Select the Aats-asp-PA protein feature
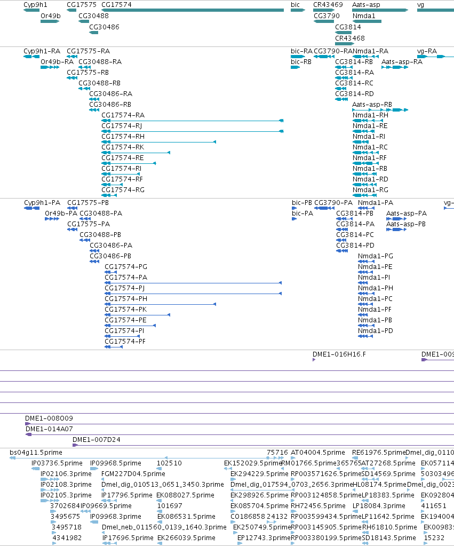This screenshot has width=454, height=546. 396,219
